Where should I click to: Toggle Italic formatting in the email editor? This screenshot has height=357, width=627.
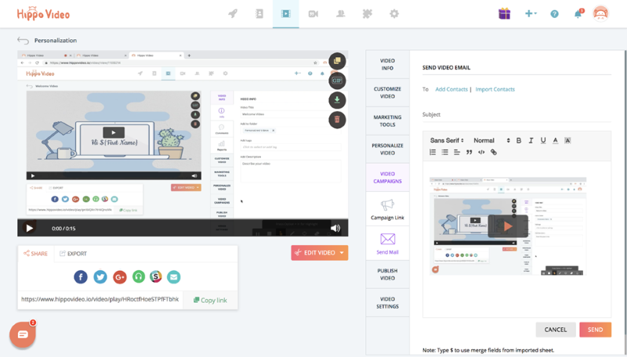(531, 141)
